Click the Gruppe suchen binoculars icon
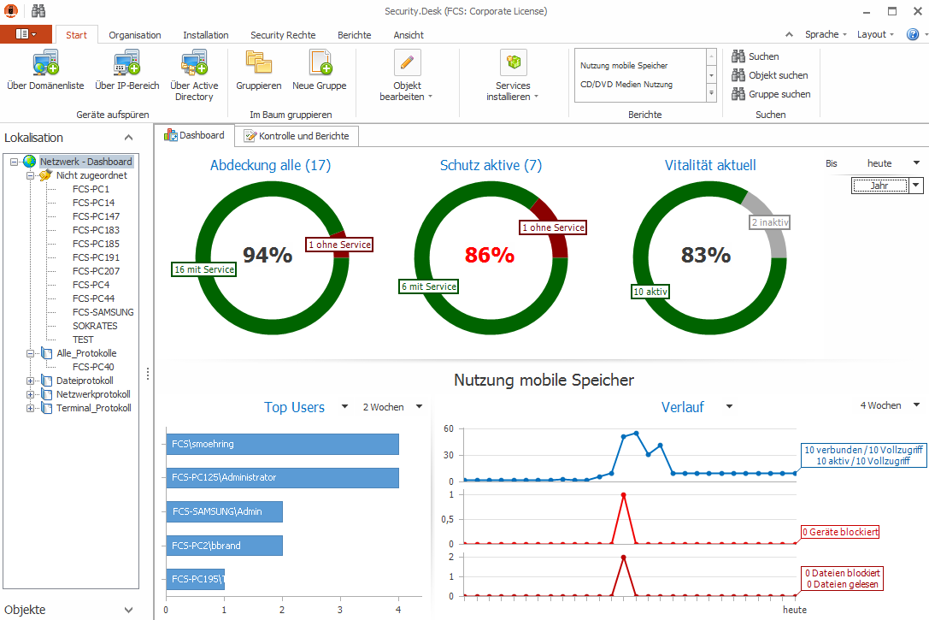 point(738,94)
